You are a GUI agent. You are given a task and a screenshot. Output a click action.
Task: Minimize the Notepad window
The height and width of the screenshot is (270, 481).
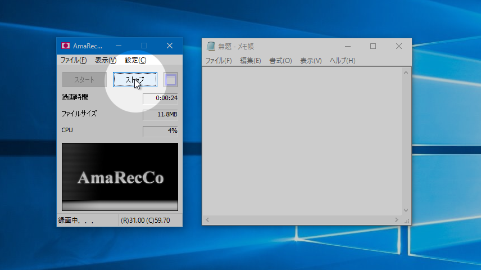tap(348, 46)
